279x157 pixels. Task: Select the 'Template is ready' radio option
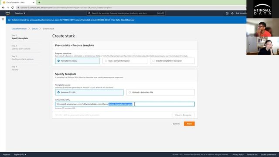78,61
